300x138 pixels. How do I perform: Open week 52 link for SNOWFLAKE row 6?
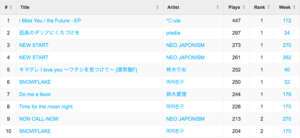tap(287, 82)
